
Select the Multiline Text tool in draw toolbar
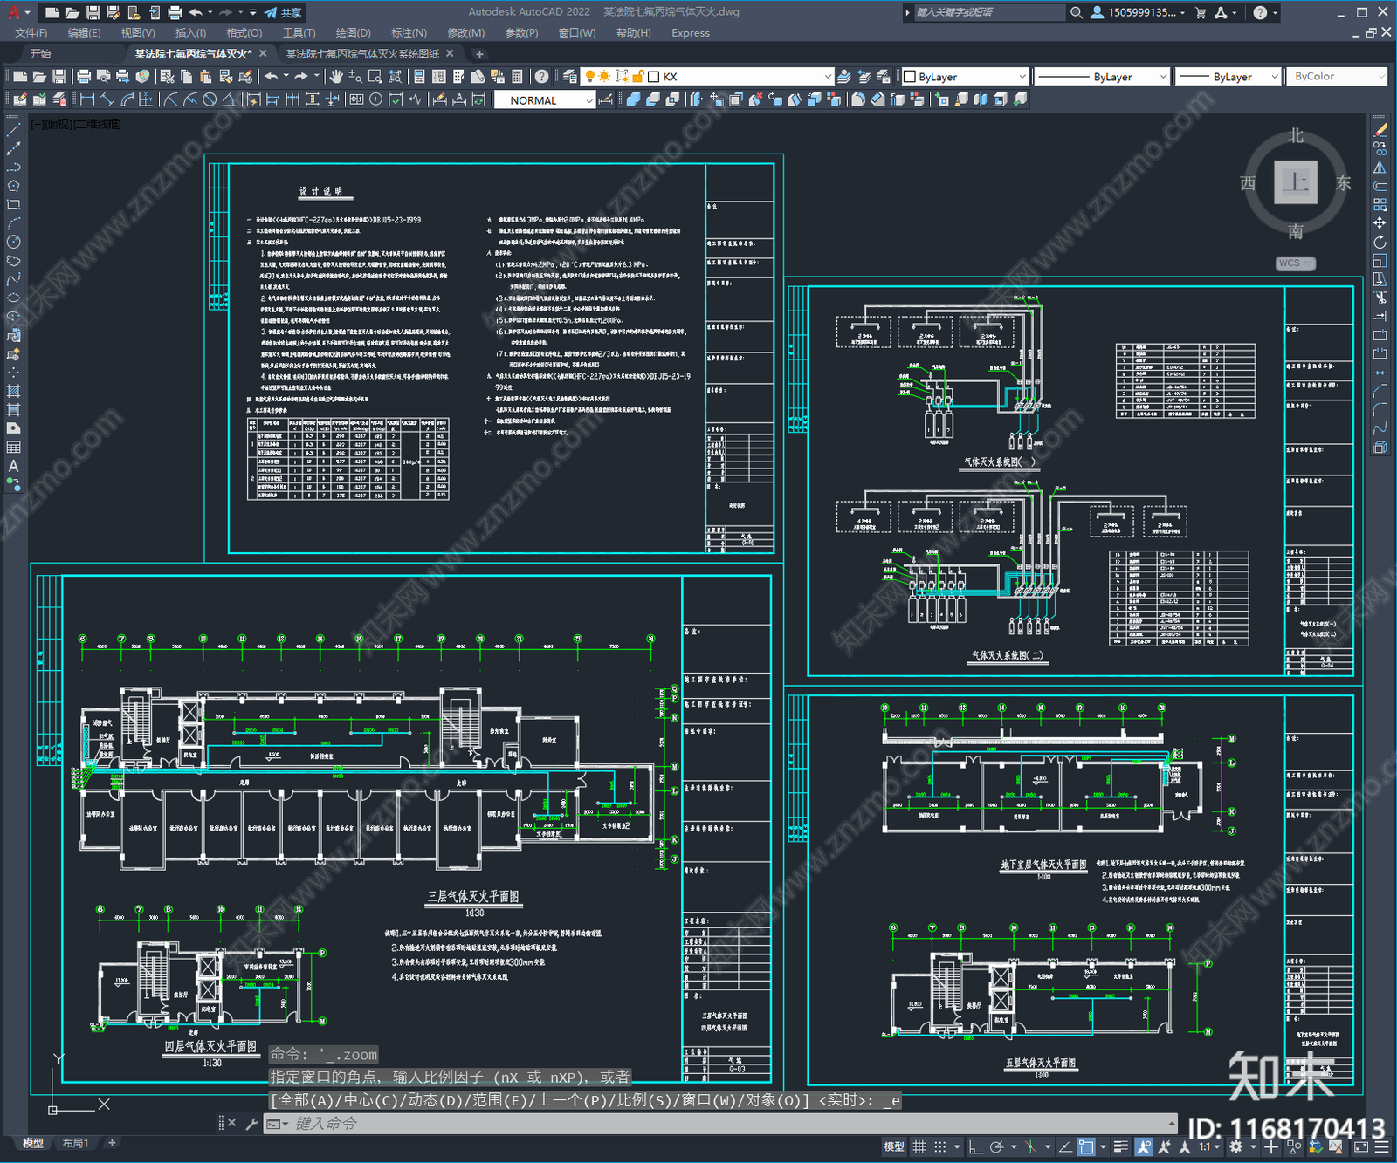point(13,466)
